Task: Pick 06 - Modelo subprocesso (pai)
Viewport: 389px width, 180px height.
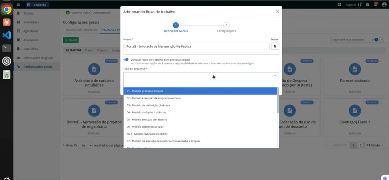Action: click(200, 127)
